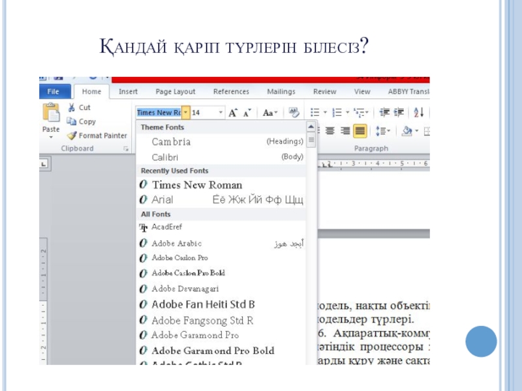Screen dimensions: 522x391
Task: Select the Home tab
Action: (x=91, y=91)
